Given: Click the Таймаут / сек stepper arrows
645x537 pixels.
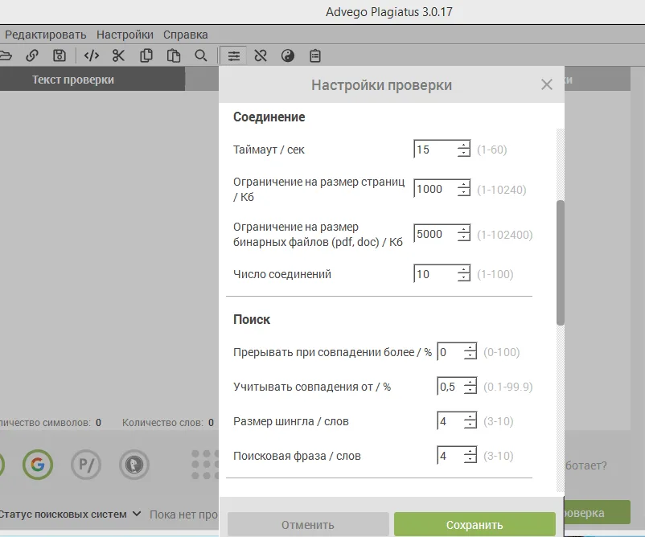Looking at the screenshot, I should [x=463, y=150].
